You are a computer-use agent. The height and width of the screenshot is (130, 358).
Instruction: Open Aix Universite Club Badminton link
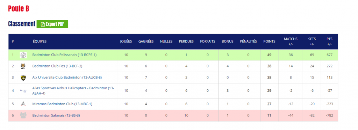click(67, 78)
